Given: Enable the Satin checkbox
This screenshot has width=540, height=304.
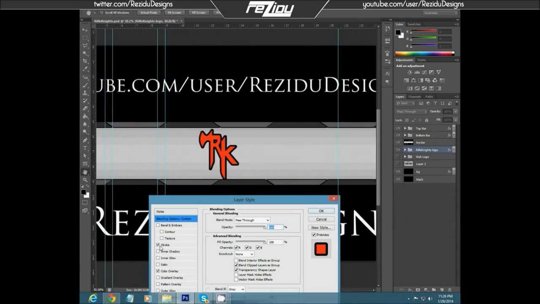Looking at the screenshot, I should 158,265.
